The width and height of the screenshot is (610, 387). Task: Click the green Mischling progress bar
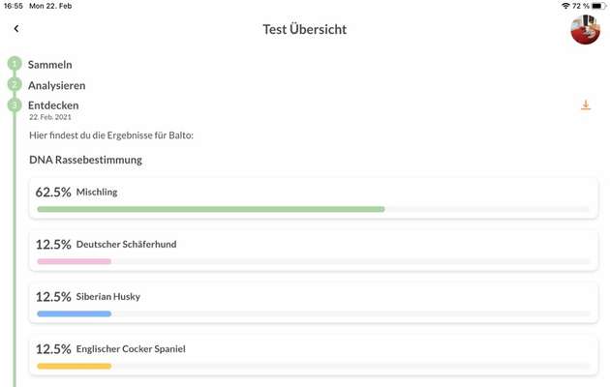point(210,209)
